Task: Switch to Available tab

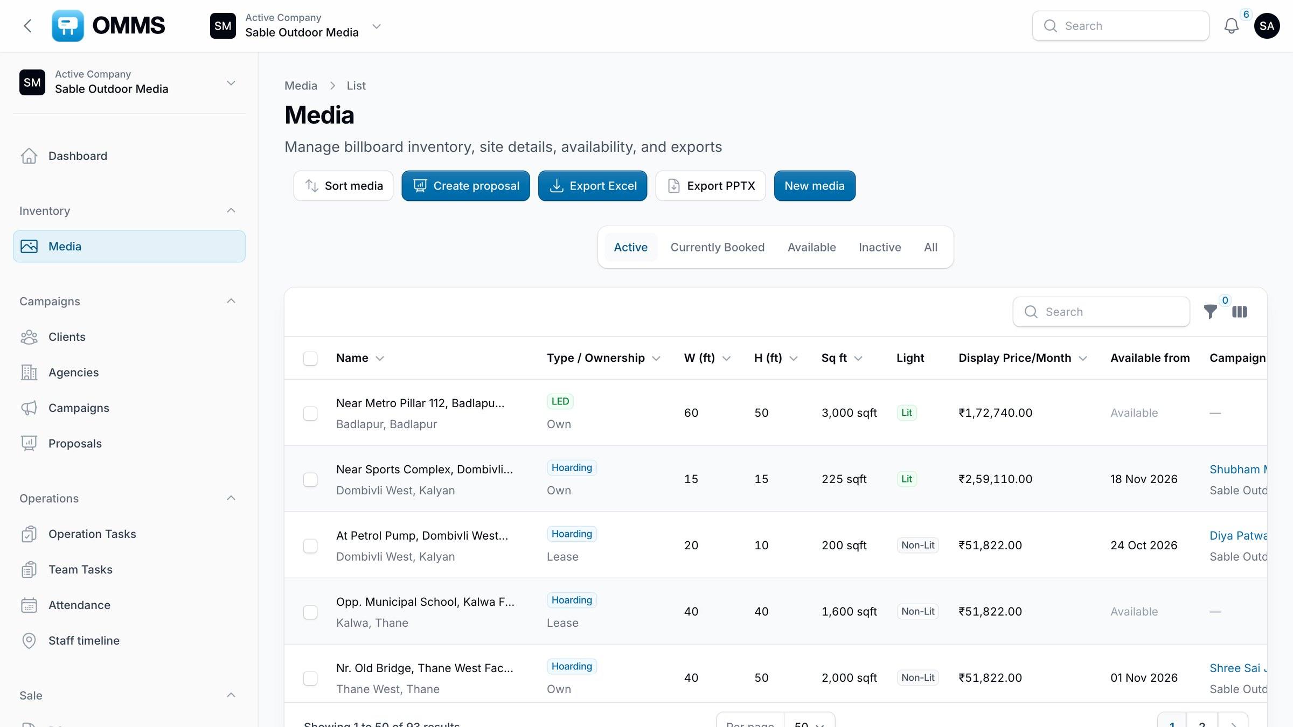Action: tap(811, 247)
